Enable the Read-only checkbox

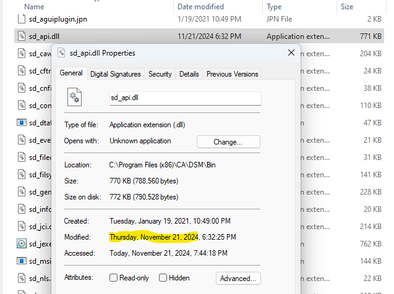113,278
